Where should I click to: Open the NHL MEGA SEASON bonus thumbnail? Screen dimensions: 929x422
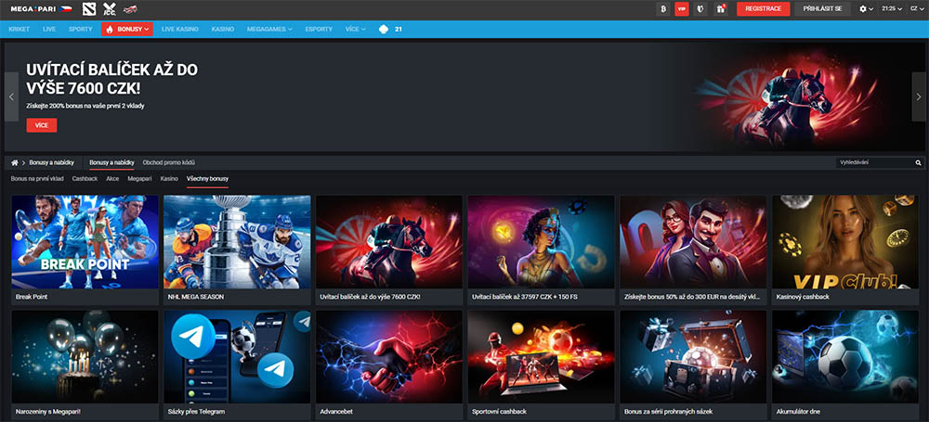pos(237,242)
